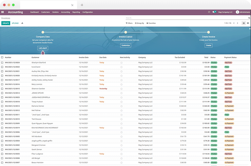Viewport: 251px width, 166px height.
Task: Expand the Favorites dropdown
Action: (151, 23)
